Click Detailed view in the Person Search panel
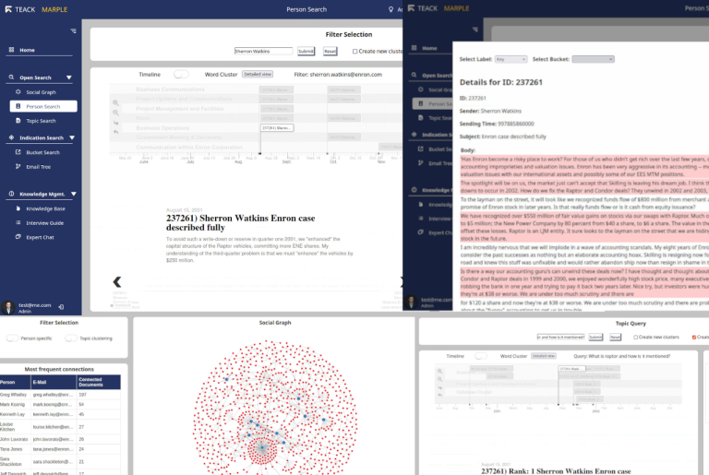This screenshot has height=475, width=709. pos(258,74)
